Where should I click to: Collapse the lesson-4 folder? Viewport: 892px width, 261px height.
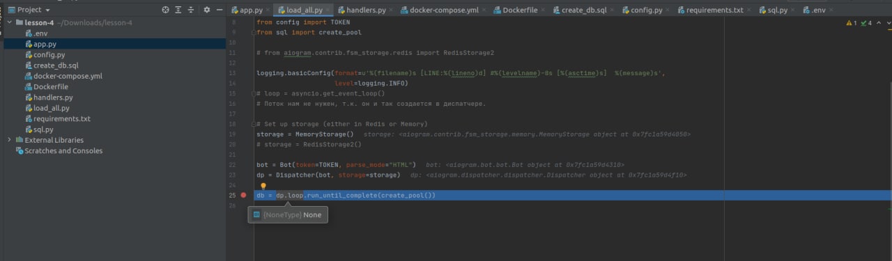9,22
